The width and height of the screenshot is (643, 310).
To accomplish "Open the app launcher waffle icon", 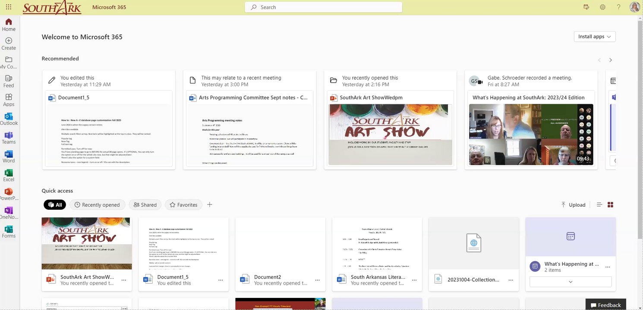I will (x=8, y=7).
